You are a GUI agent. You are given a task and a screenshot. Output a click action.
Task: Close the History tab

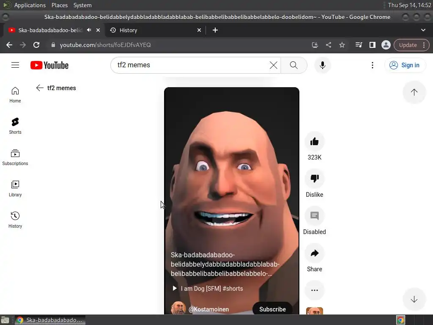199,30
